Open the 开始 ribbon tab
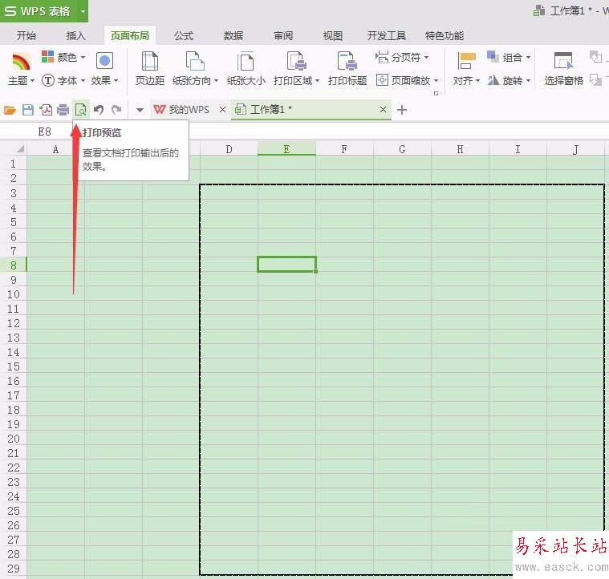The width and height of the screenshot is (609, 579). 26,36
